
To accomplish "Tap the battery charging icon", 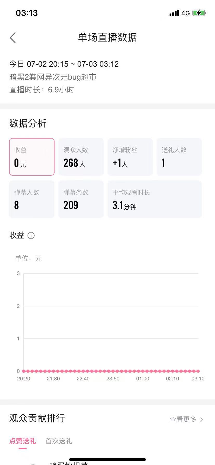I will click(x=199, y=13).
